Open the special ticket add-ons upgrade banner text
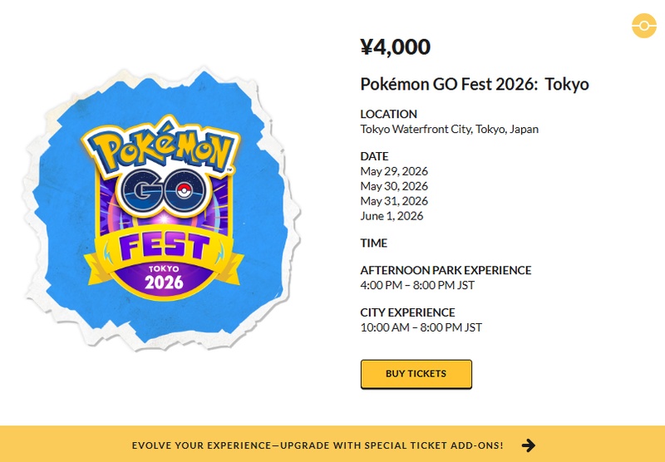The height and width of the screenshot is (462, 665). tap(317, 445)
